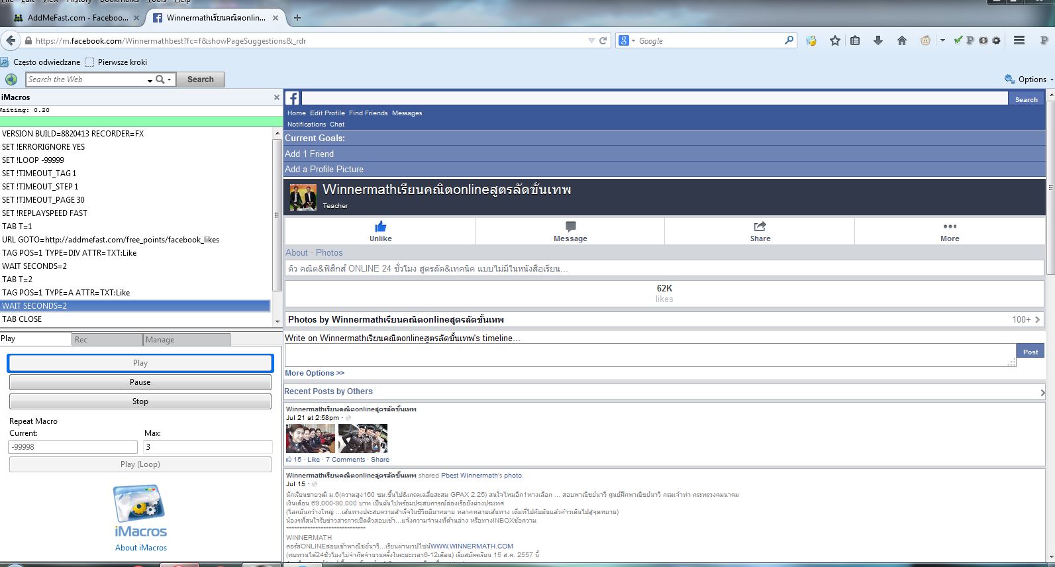Click the reload page icon in the address bar
Viewport: 1055px width, 567px height.
(603, 40)
